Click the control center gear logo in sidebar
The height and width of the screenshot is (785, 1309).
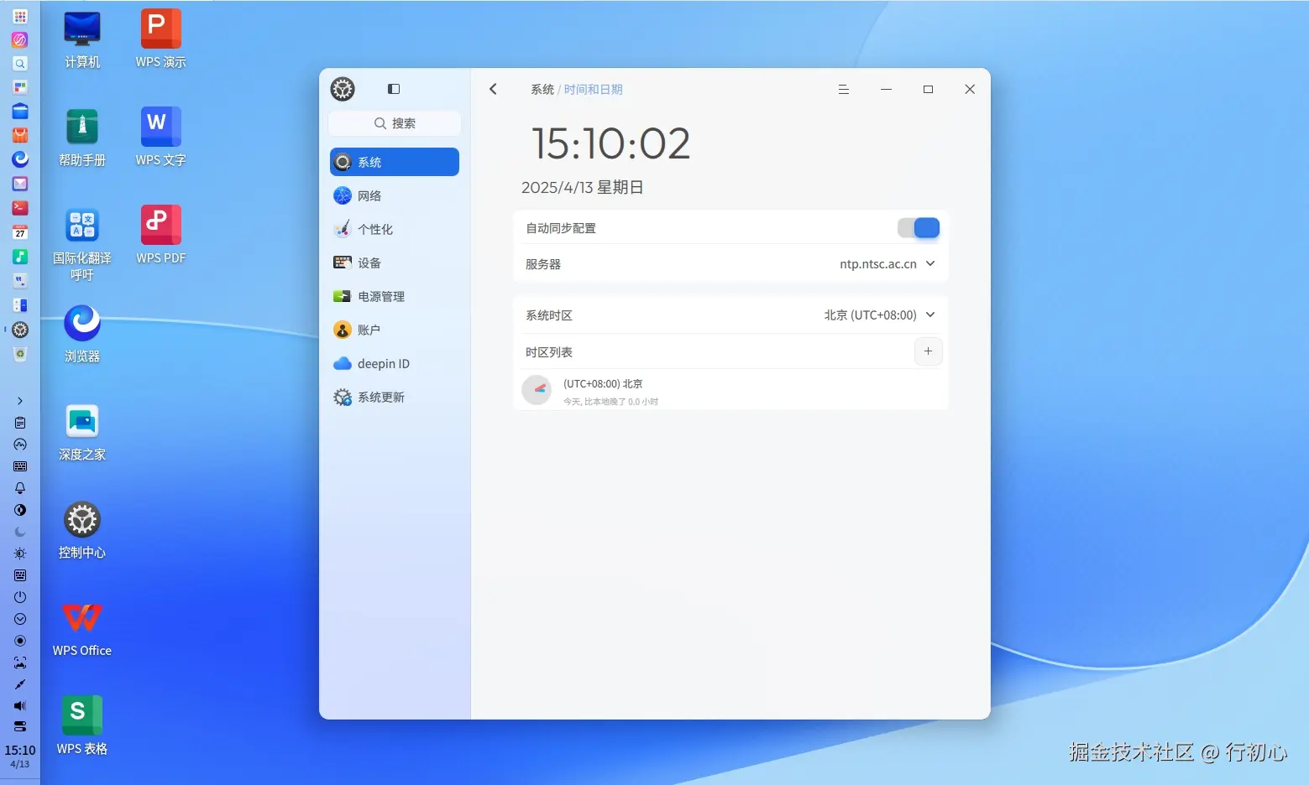(343, 89)
